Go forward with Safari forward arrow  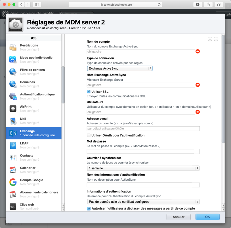point(28,5)
